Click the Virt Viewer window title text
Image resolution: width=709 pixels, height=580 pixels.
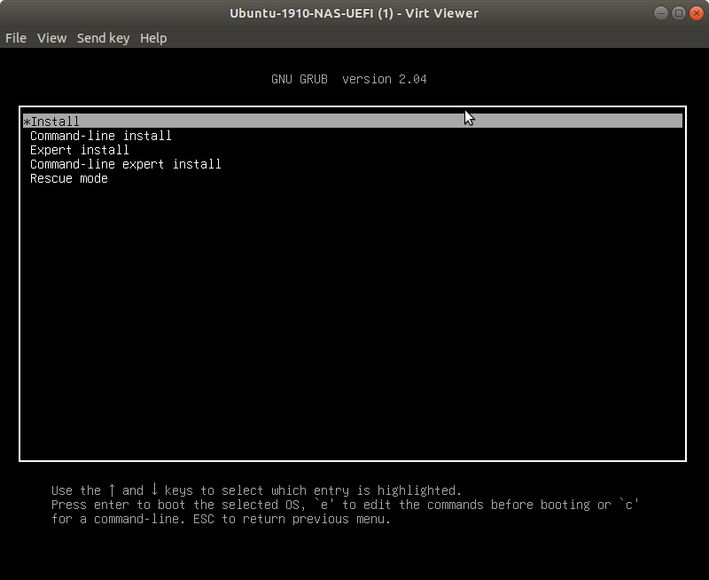tap(354, 13)
